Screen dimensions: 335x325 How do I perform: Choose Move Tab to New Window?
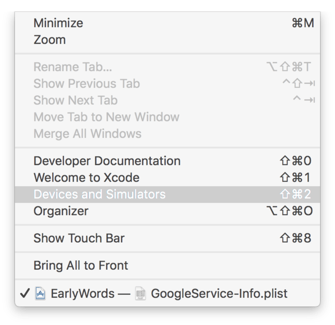click(x=106, y=117)
